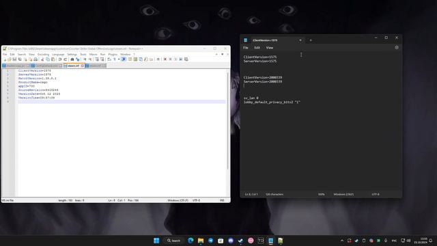Click the PatchVersion line in Notepad++
Viewport: 437px width, 246px height.
point(38,79)
